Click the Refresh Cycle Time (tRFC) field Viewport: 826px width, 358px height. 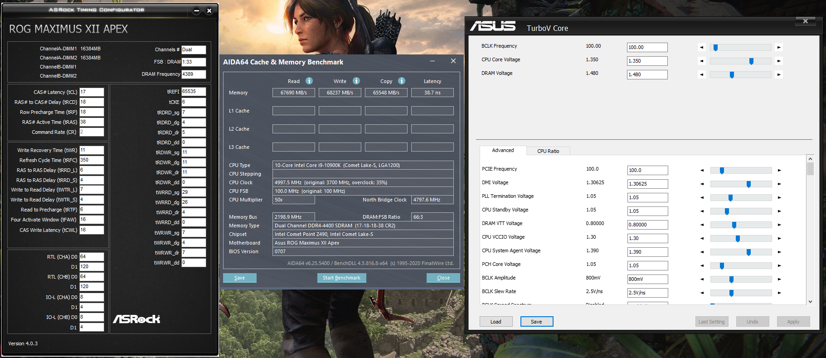point(92,160)
